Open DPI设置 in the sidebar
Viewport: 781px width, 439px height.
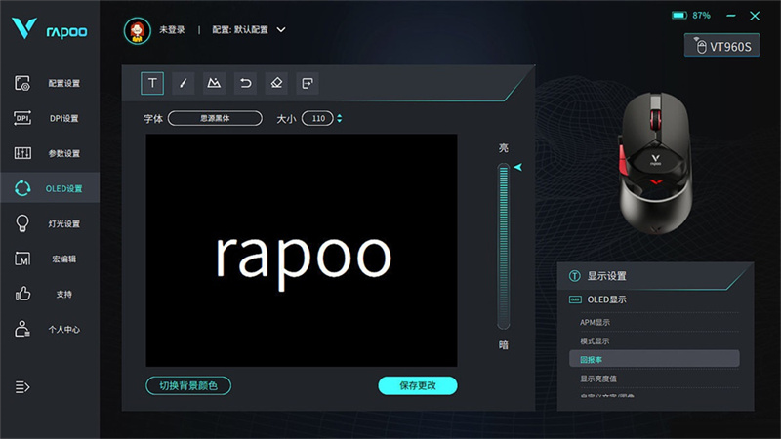tap(50, 118)
